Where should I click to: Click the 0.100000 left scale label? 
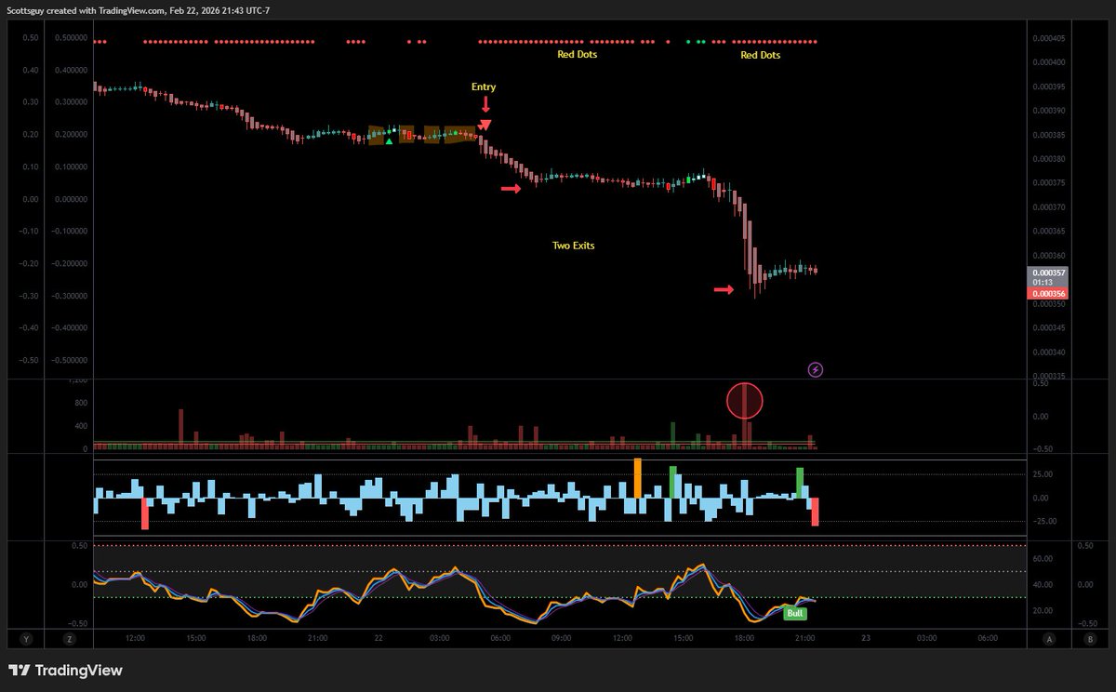[x=71, y=167]
